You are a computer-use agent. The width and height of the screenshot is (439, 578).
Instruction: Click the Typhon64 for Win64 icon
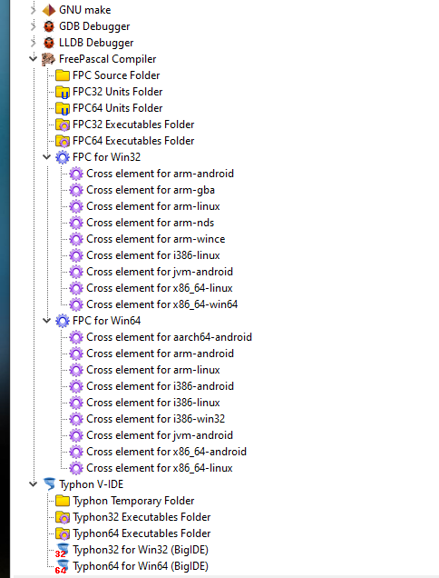coord(62,566)
